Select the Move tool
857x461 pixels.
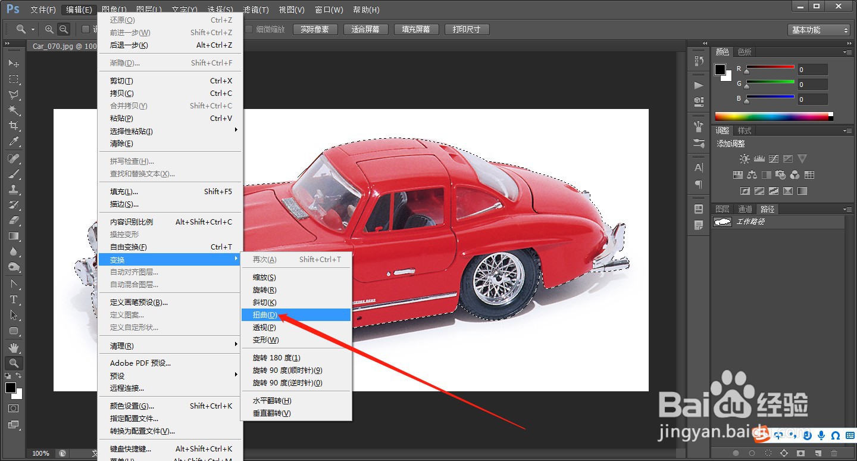click(14, 63)
